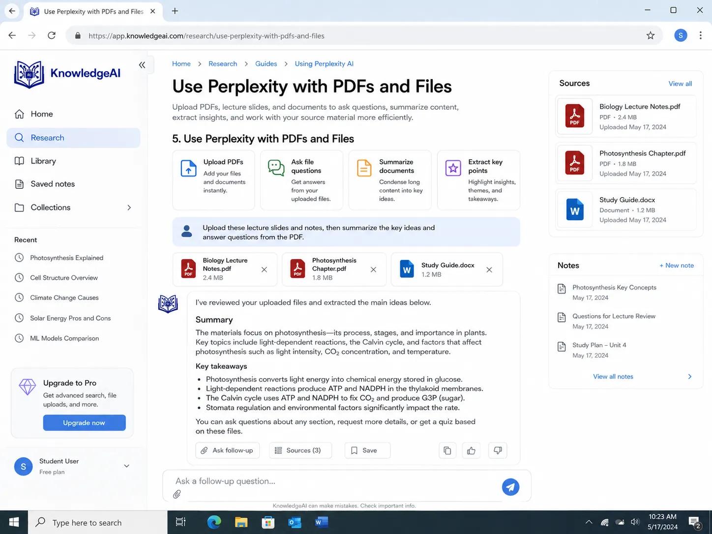Open the Guides breadcrumb
The image size is (712, 534).
coord(266,64)
